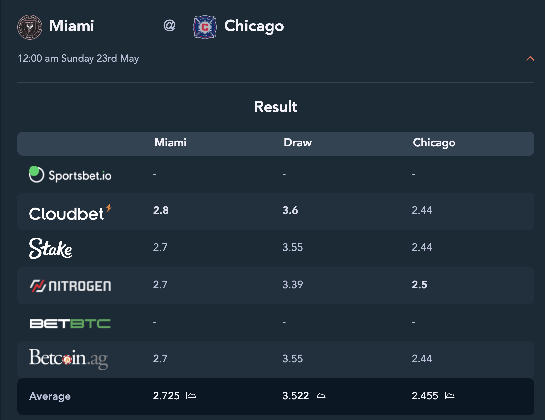The image size is (545, 420).
Task: Click the Inter Miami team crest
Action: pos(30,27)
